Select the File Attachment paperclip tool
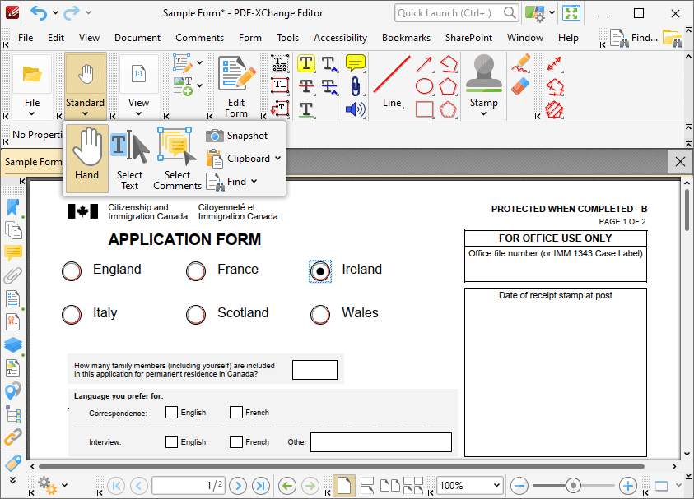The height and width of the screenshot is (499, 694). pyautogui.click(x=355, y=86)
